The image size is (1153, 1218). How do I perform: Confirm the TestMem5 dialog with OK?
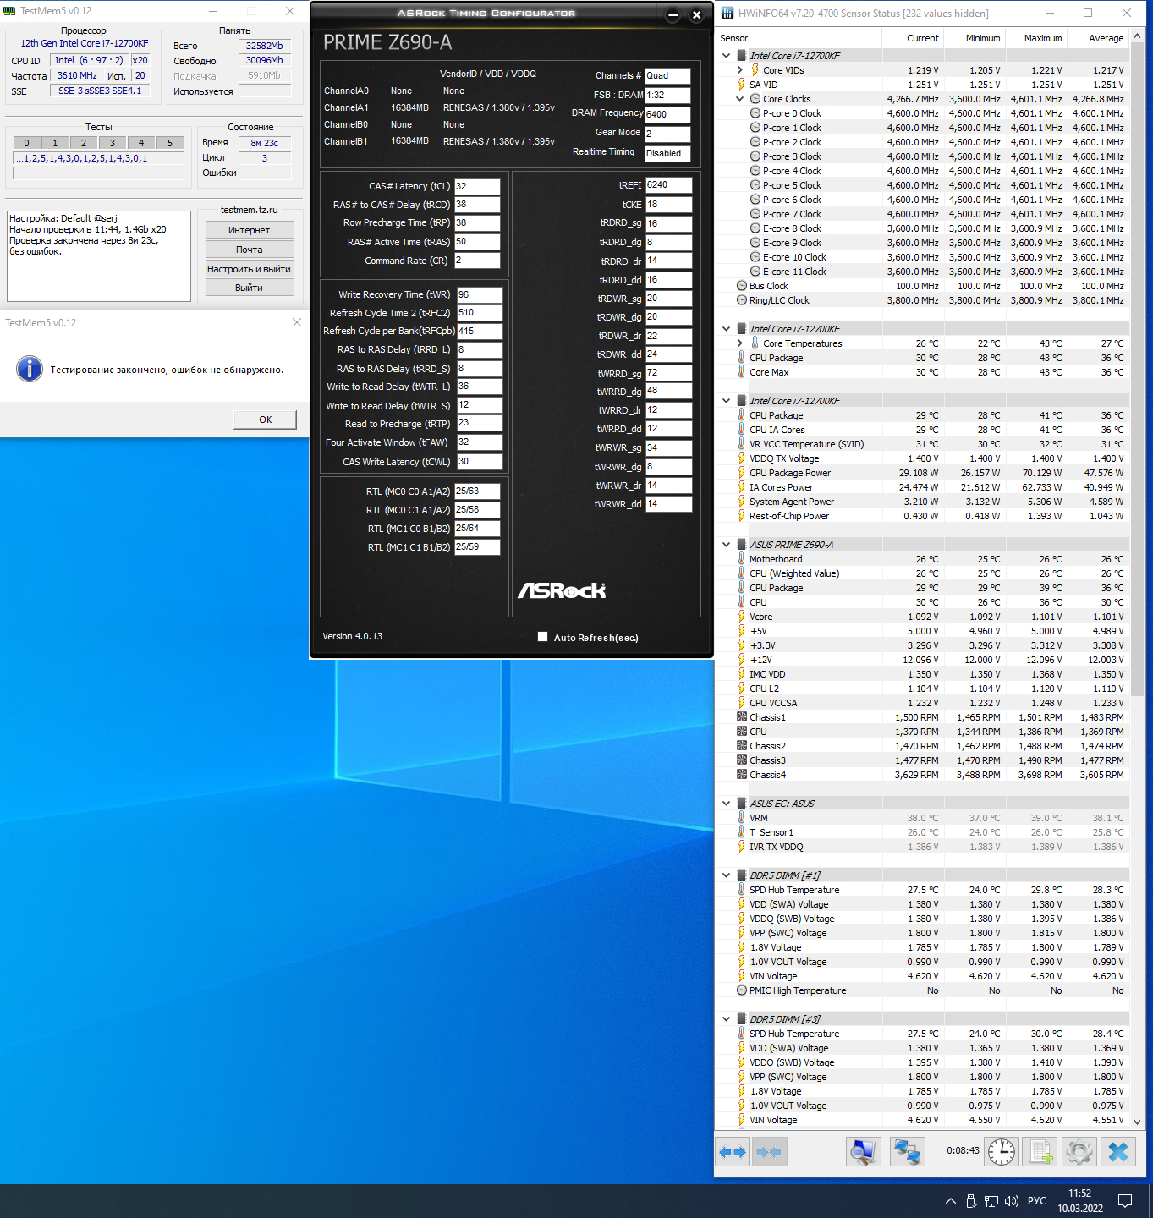(266, 420)
